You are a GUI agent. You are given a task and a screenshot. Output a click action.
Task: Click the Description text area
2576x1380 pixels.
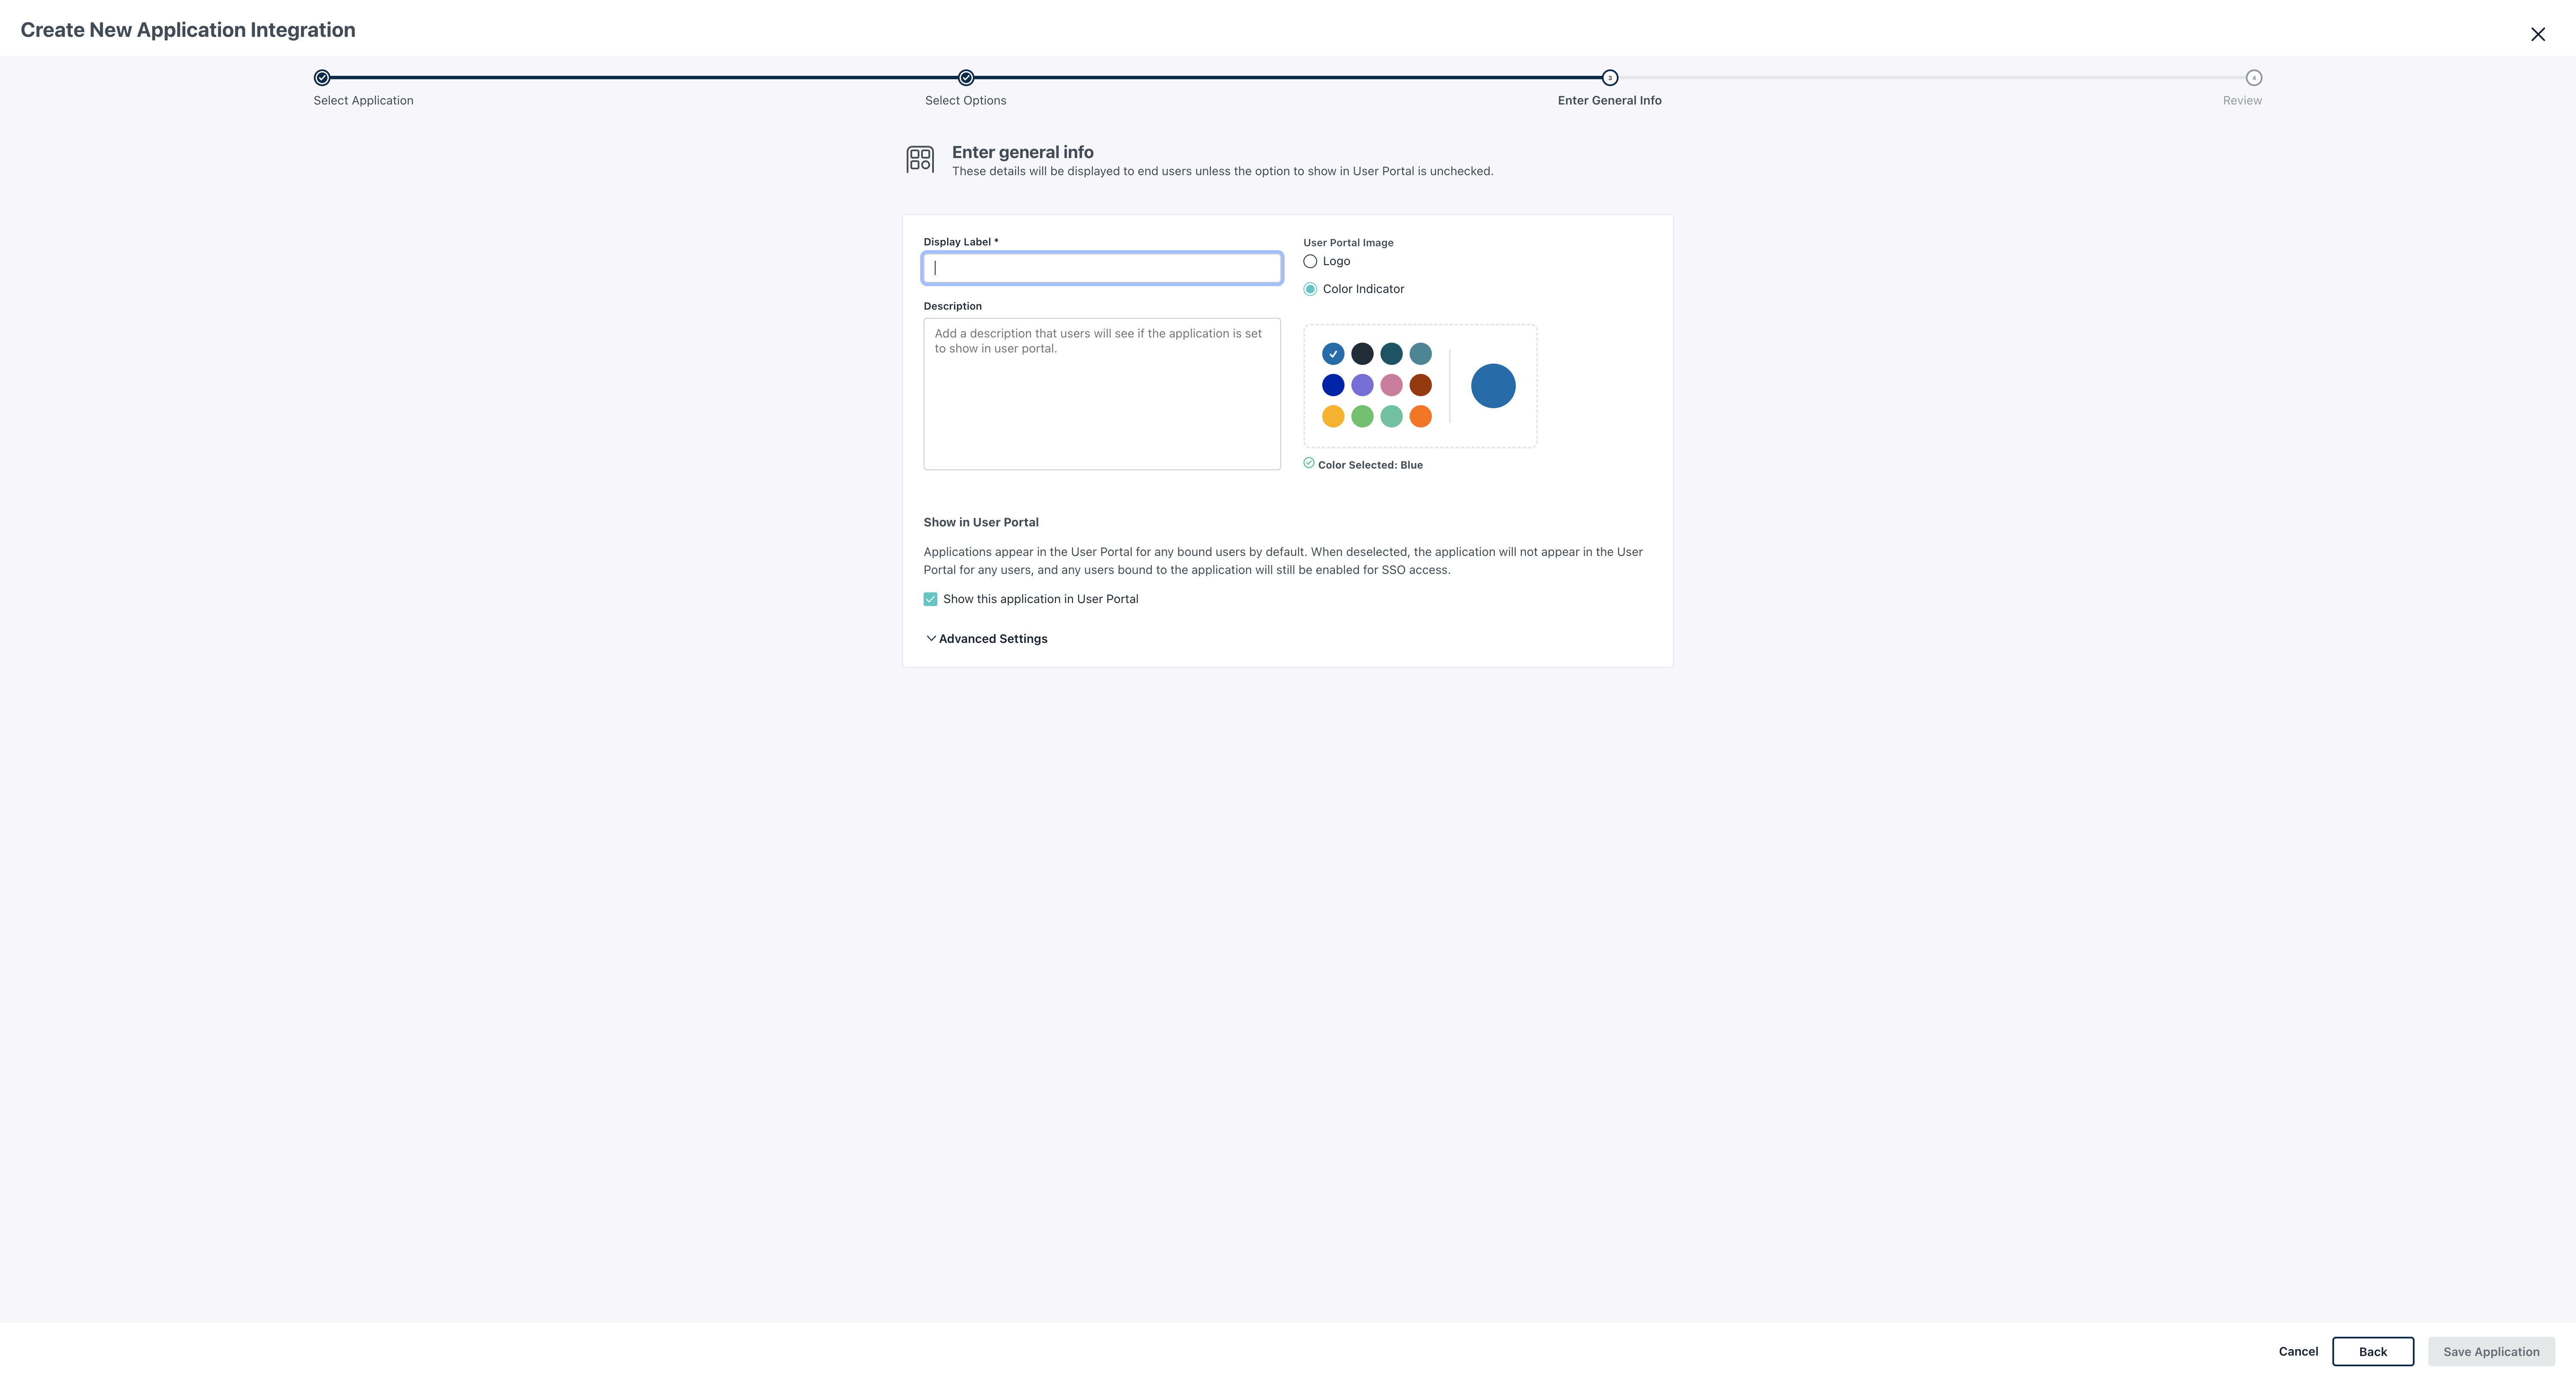1102,394
